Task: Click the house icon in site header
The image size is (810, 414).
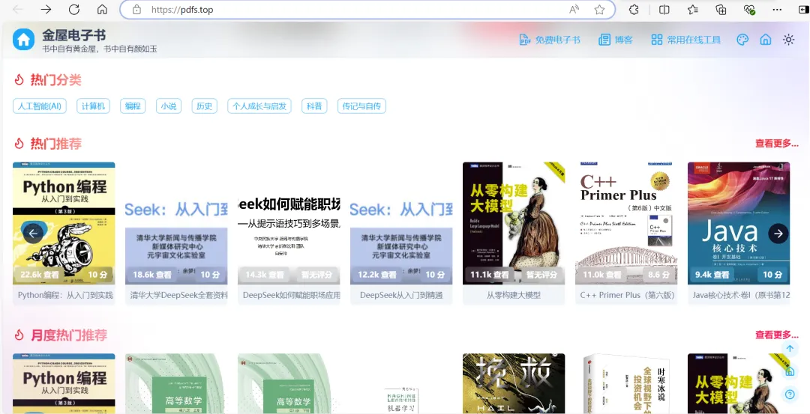Action: pyautogui.click(x=766, y=40)
